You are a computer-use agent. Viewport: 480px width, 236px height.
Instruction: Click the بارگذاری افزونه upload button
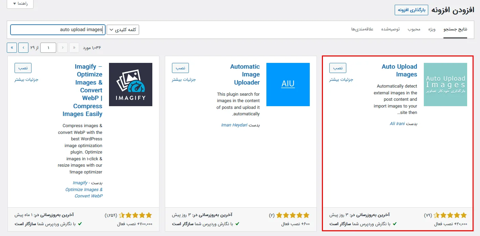[411, 10]
